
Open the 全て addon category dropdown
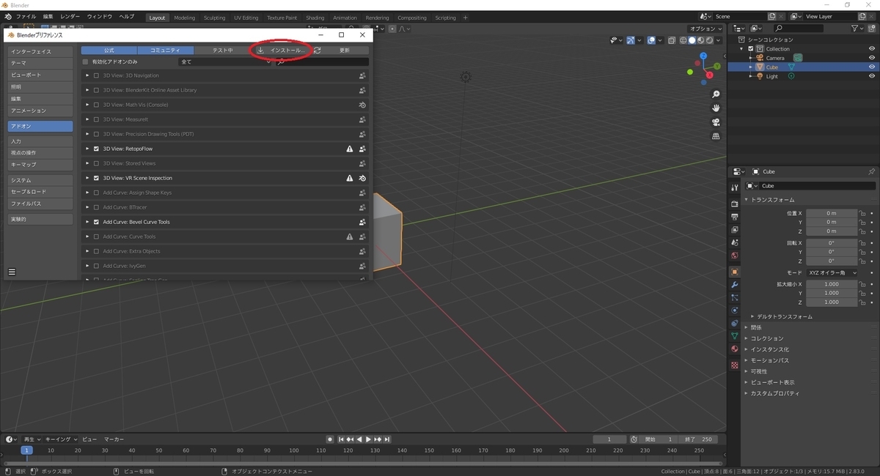coord(225,62)
